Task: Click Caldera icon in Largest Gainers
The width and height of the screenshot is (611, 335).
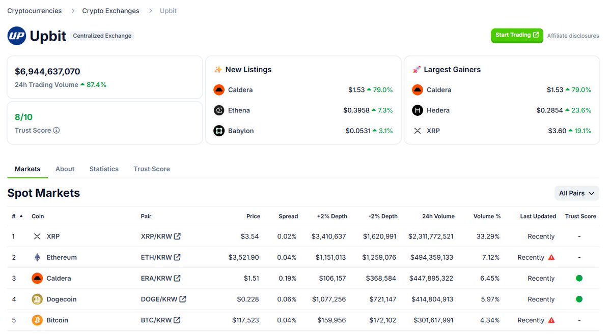Action: click(x=418, y=90)
